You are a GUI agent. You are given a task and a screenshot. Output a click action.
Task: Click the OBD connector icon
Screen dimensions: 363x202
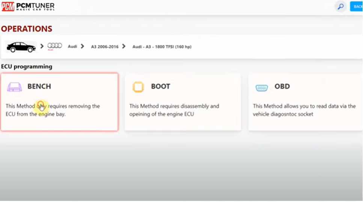click(x=262, y=88)
